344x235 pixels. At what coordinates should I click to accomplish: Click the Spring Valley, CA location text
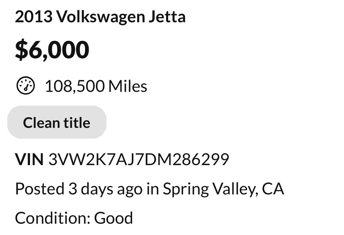click(223, 189)
